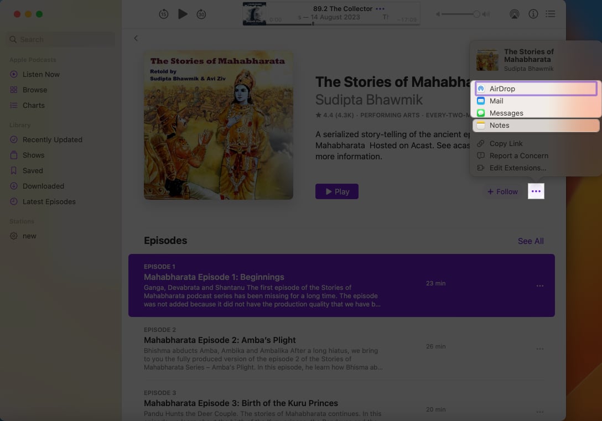Viewport: 602px width, 421px height.
Task: Open Listen Now in sidebar
Action: point(41,75)
